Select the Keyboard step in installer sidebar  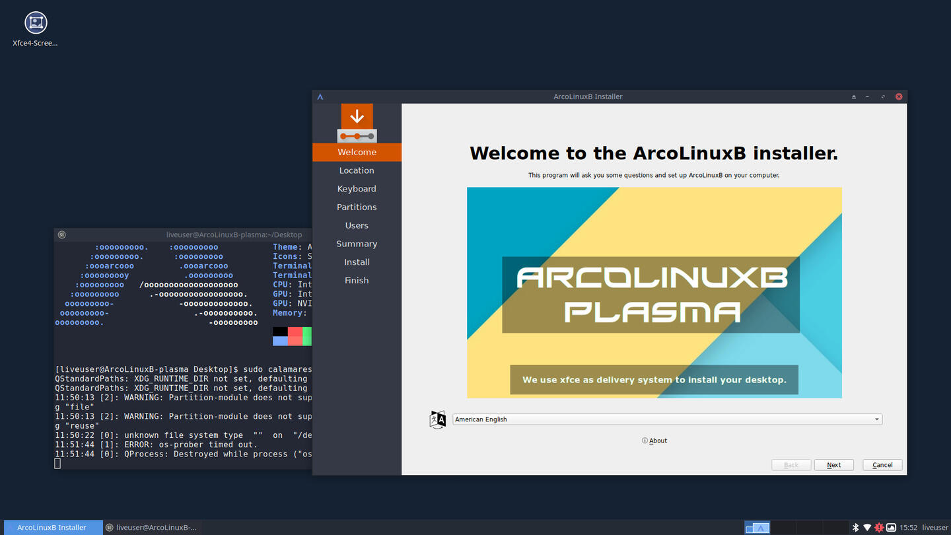point(357,189)
